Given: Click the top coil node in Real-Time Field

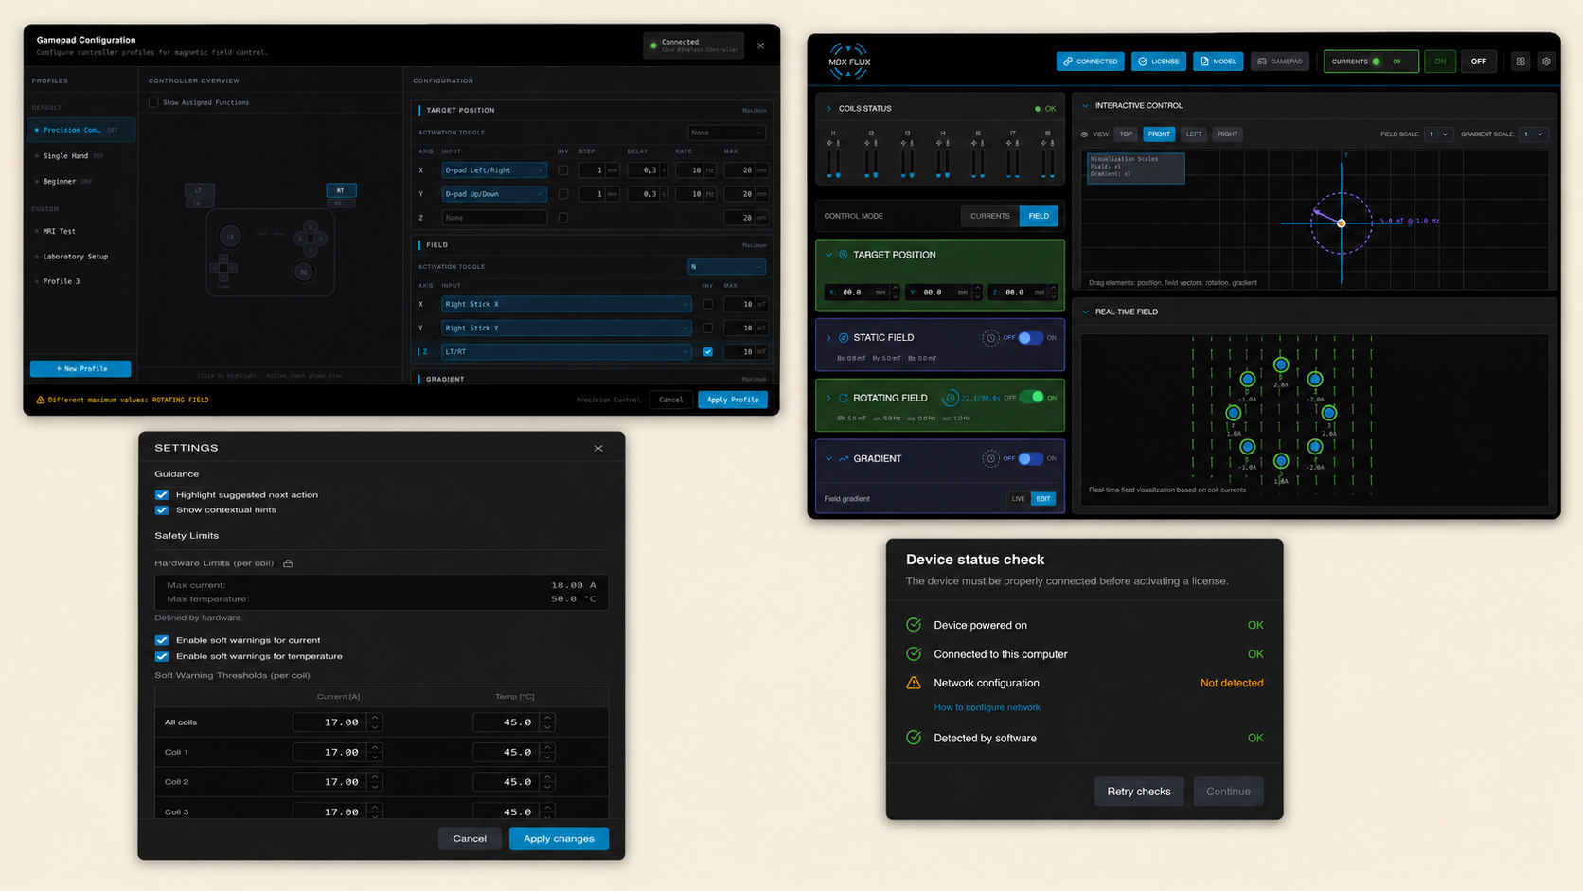Looking at the screenshot, I should 1281,365.
